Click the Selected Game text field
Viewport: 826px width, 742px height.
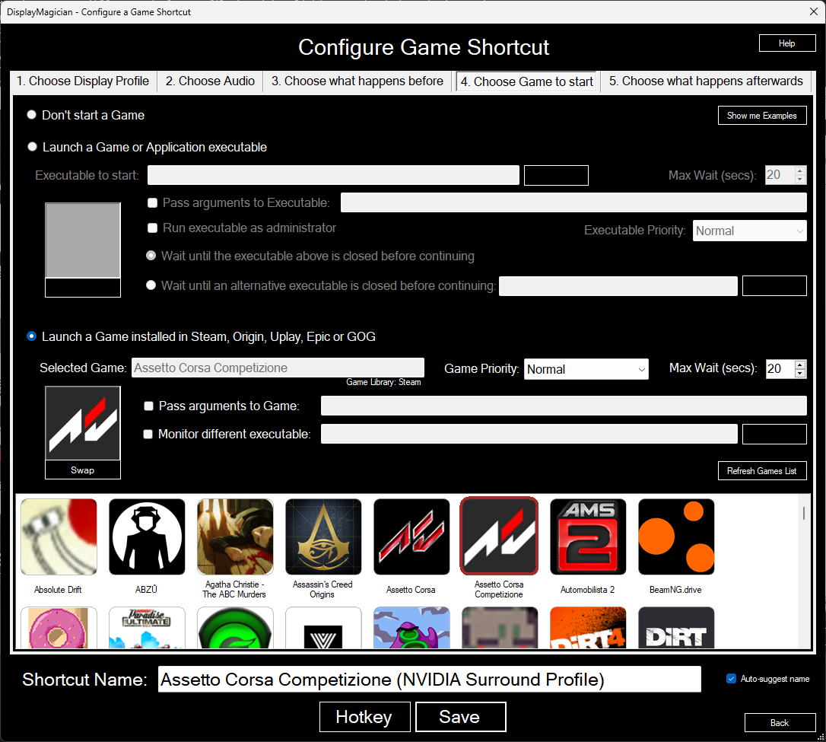tap(278, 368)
